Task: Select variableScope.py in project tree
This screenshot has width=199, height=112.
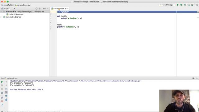Action: point(16,14)
